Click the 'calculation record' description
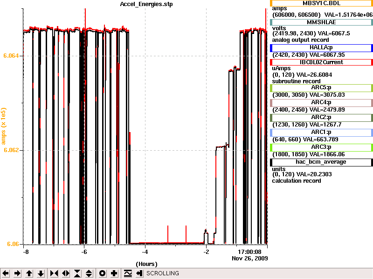This screenshot has width=373, height=279. click(x=297, y=181)
